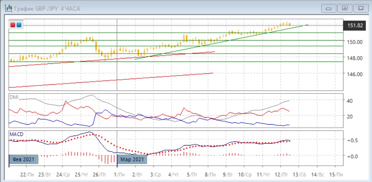The image size is (372, 182).
Task: Select the DMI indicator label
Action: [x=14, y=97]
